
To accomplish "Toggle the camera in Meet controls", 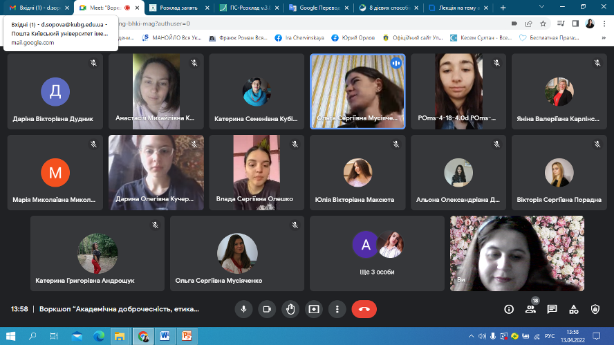I will coord(267,309).
